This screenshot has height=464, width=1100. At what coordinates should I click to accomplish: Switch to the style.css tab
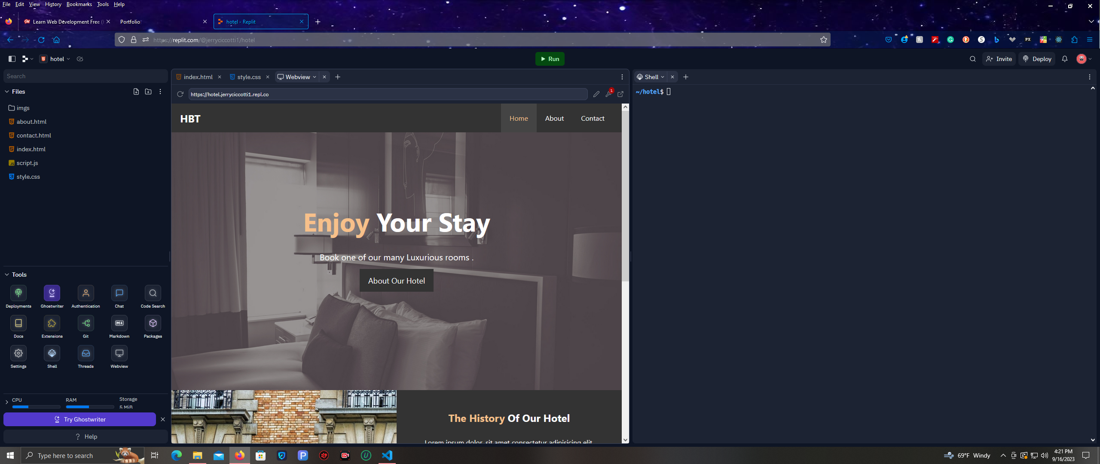[248, 77]
